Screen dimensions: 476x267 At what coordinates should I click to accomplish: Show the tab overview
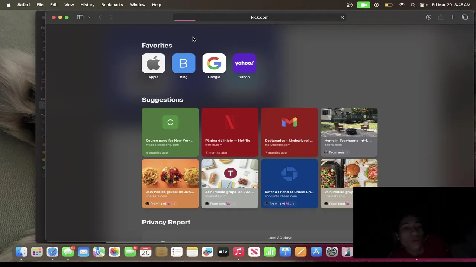465,17
